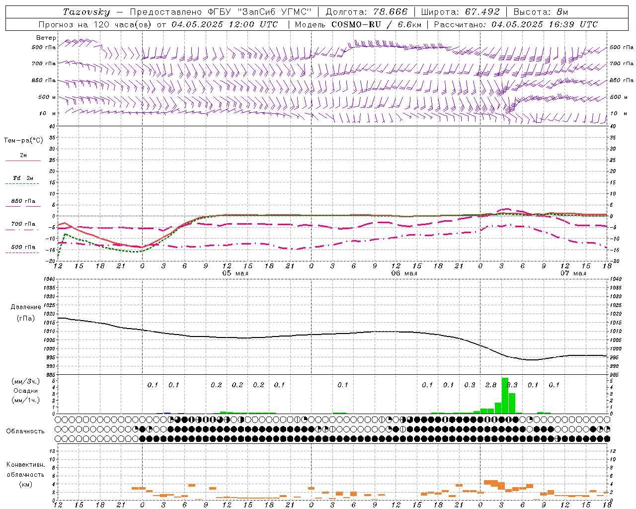This screenshot has width=636, height=509.
Task: Select the 'Рассчитано: 04.05.2025 16:39 UTC' timestamp
Action: [x=516, y=24]
